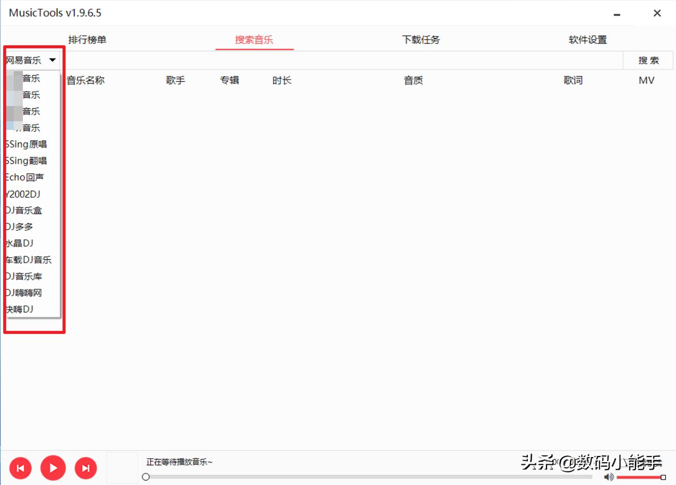
Task: Select 5Sing原唱 as the music source
Action: [x=25, y=144]
